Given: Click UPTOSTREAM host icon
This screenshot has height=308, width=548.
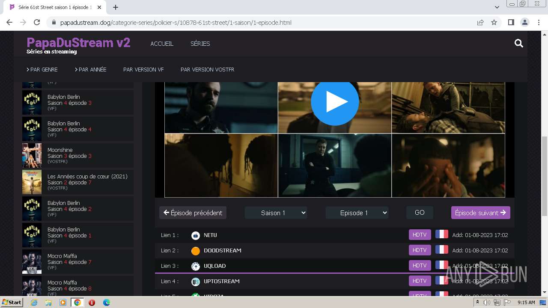Looking at the screenshot, I should (196, 281).
